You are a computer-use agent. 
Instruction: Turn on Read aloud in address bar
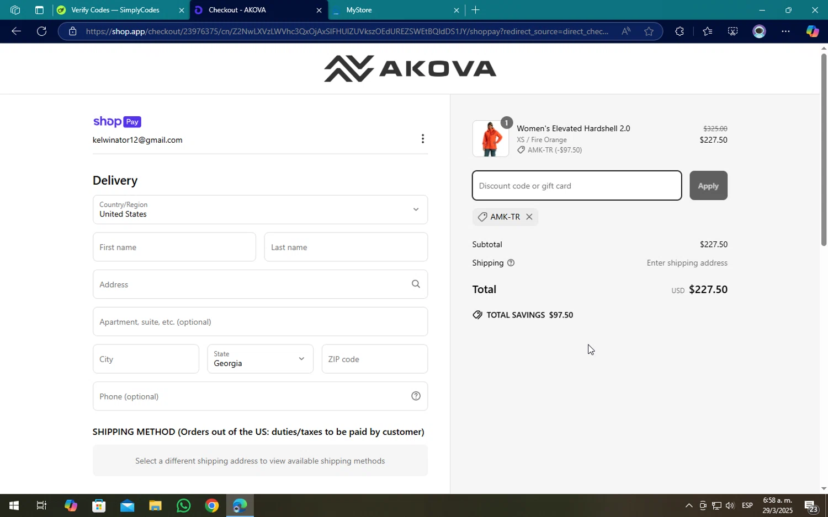click(x=625, y=31)
